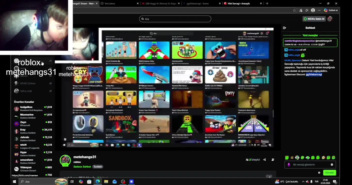
Task: Open wtcN League of Legends channel
Action: pyautogui.click(x=33, y=146)
